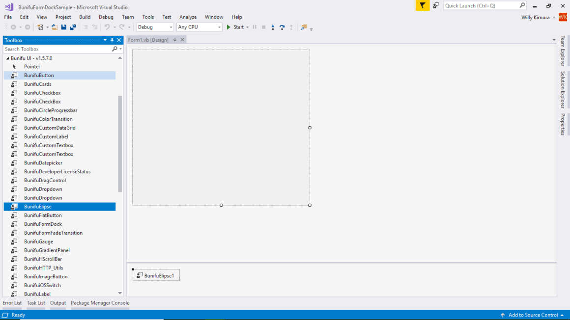Viewport: 570px width, 320px height.
Task: Open the File menu
Action: 8,17
